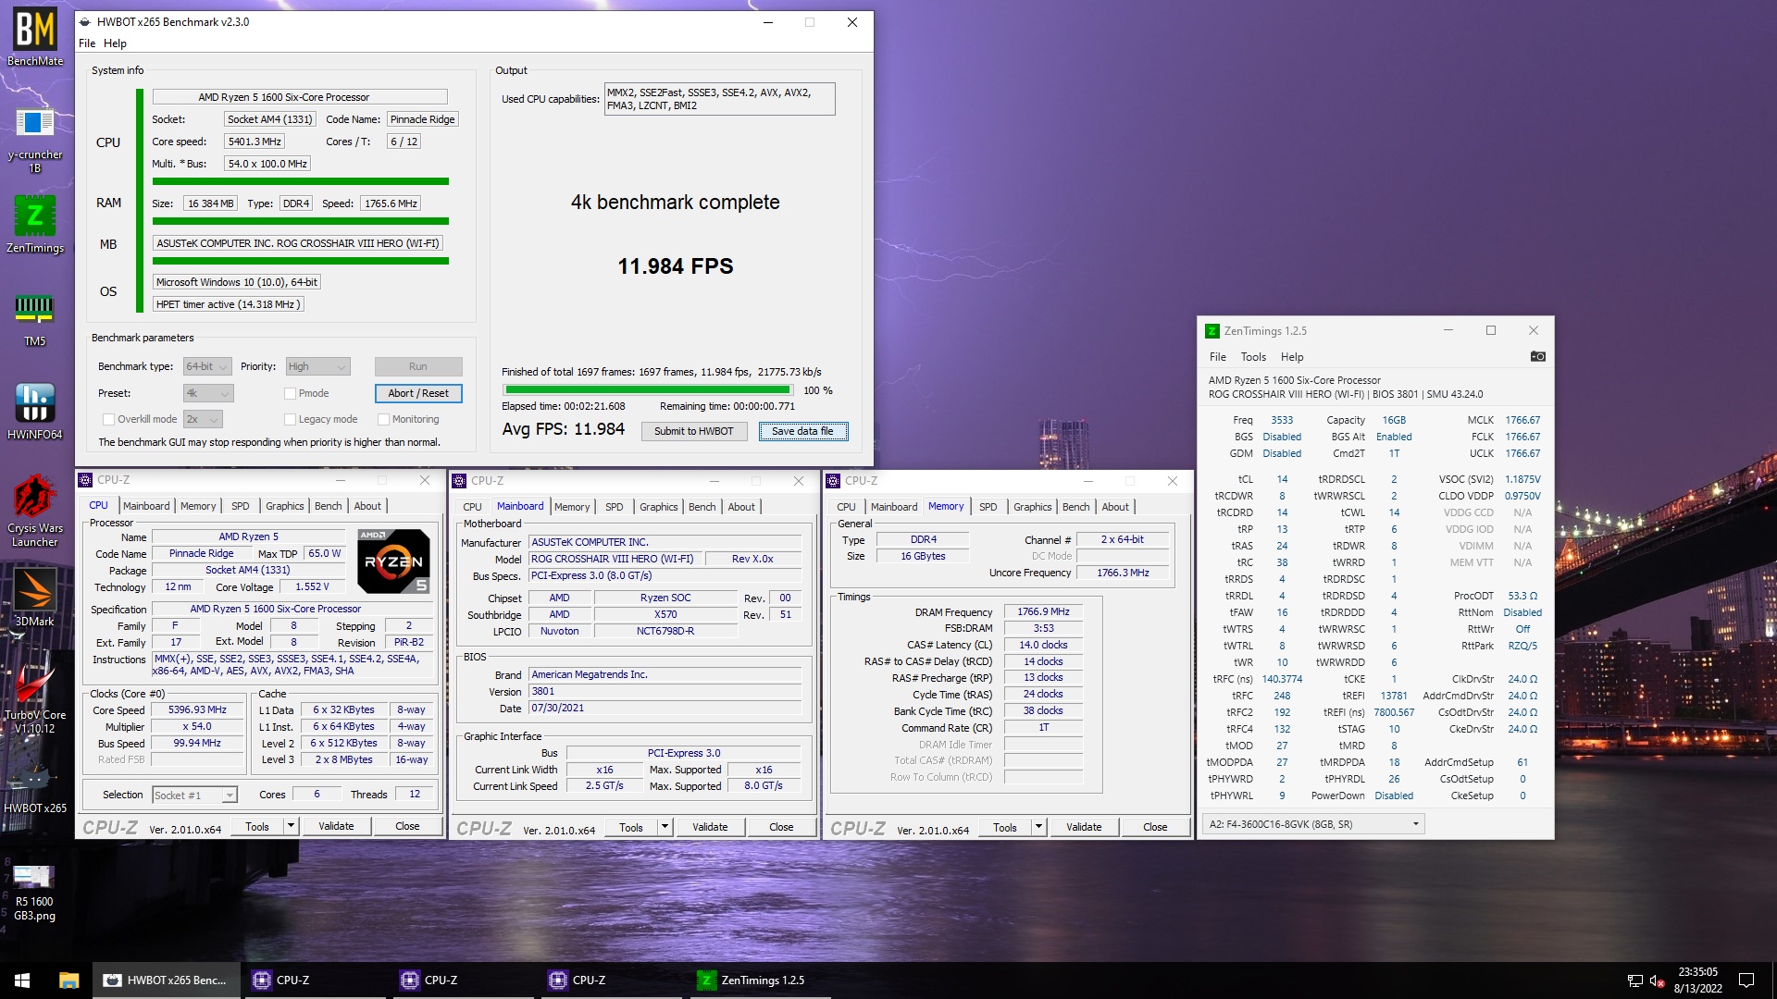Viewport: 1777px width, 999px height.
Task: Switch to HWBOT x265 Benchmark taskbar button
Action: (167, 980)
